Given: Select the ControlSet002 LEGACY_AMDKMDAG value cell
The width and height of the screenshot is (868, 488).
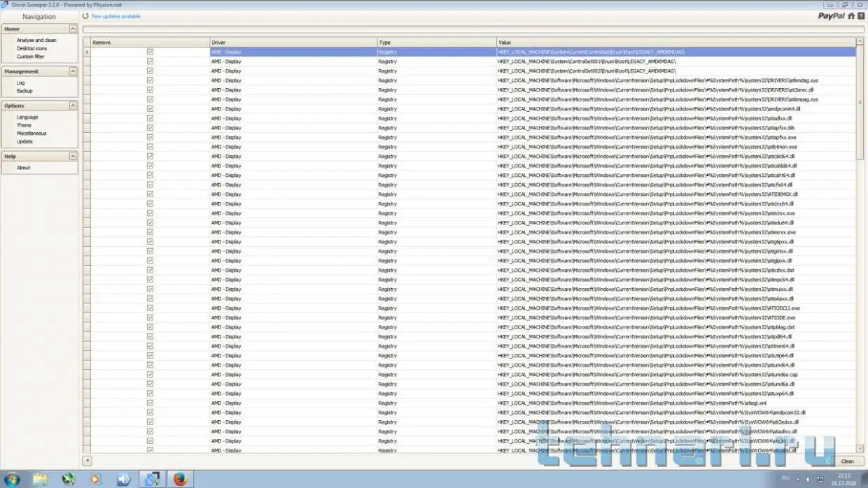Looking at the screenshot, I should pyautogui.click(x=675, y=71).
